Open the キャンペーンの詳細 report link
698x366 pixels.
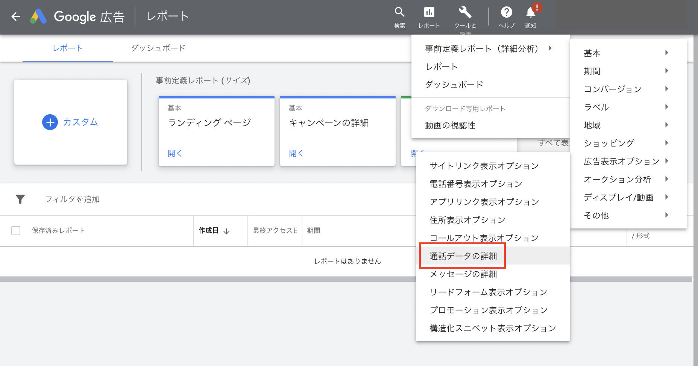click(296, 153)
